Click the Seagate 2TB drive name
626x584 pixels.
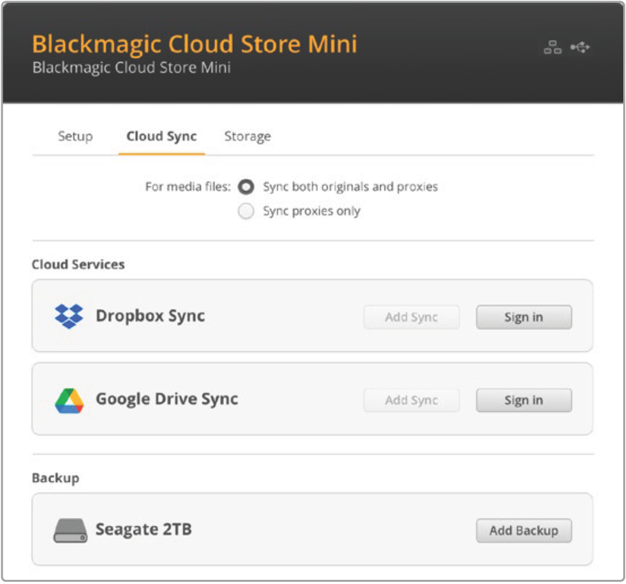coord(143,530)
